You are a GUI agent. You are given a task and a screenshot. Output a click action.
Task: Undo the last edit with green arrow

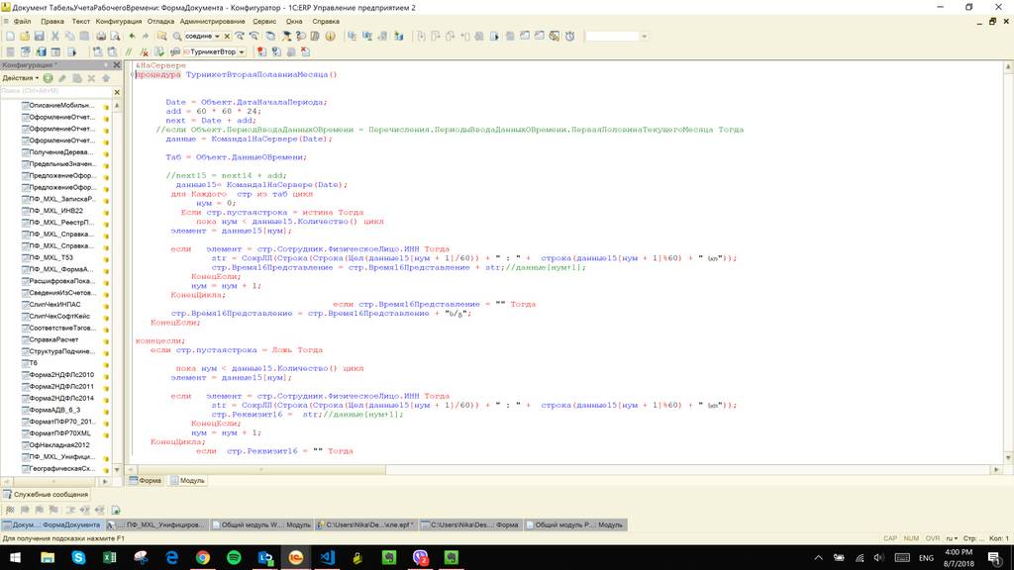[x=132, y=37]
